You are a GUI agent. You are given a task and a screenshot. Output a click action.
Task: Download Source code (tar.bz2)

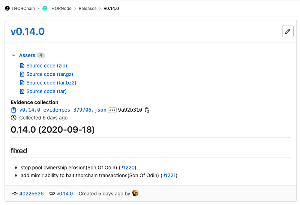pyautogui.click(x=51, y=83)
